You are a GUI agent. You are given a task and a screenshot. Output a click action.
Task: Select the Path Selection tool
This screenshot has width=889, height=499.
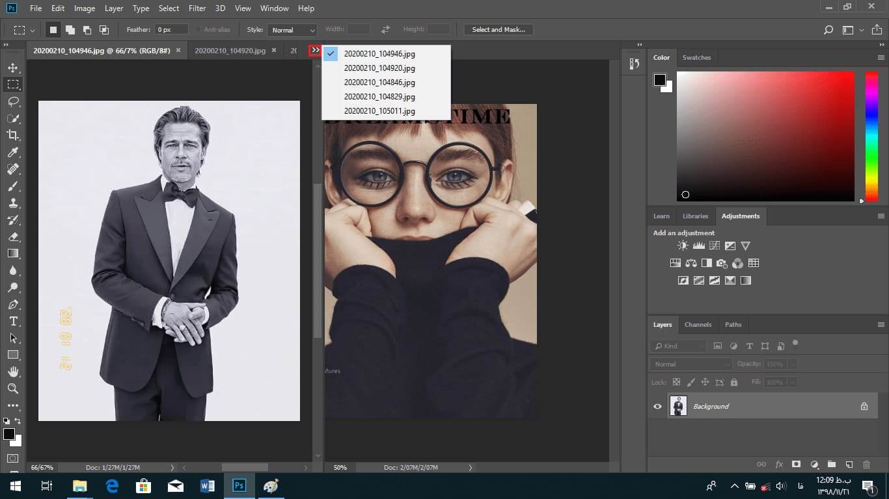(13, 338)
